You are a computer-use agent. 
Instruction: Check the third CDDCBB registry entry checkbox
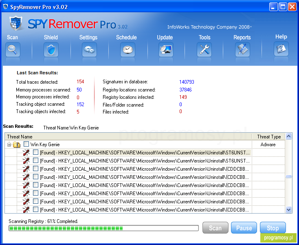coord(36,185)
